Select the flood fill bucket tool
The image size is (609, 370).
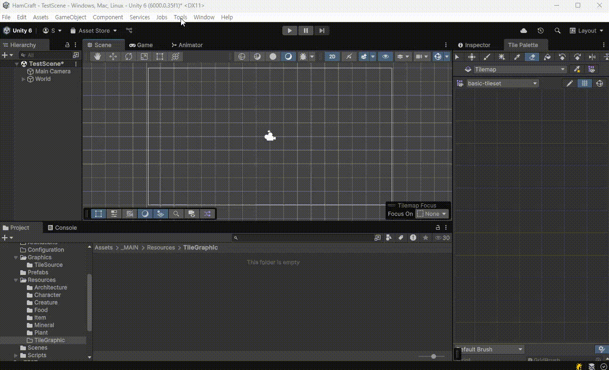[x=547, y=57]
